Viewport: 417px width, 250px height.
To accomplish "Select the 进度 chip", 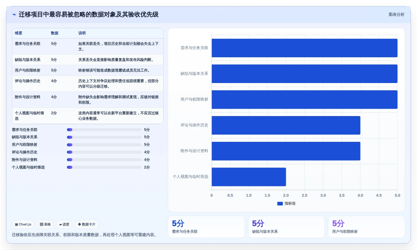I will tap(64, 225).
